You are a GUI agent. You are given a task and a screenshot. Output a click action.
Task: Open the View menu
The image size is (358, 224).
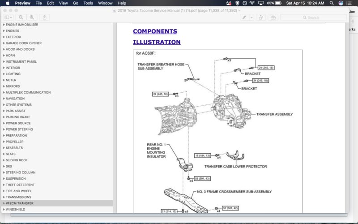tap(63, 3)
